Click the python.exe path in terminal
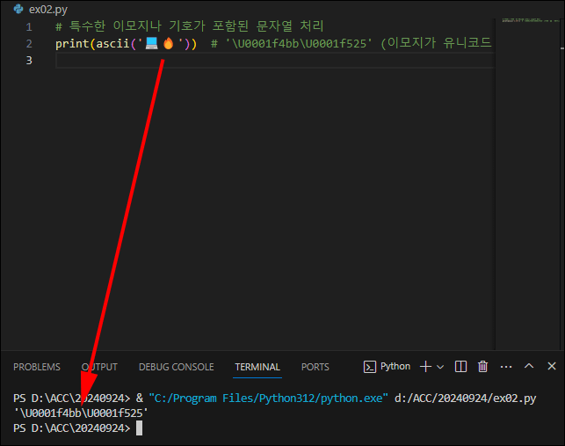Screen dimensions: 565x446 point(269,398)
